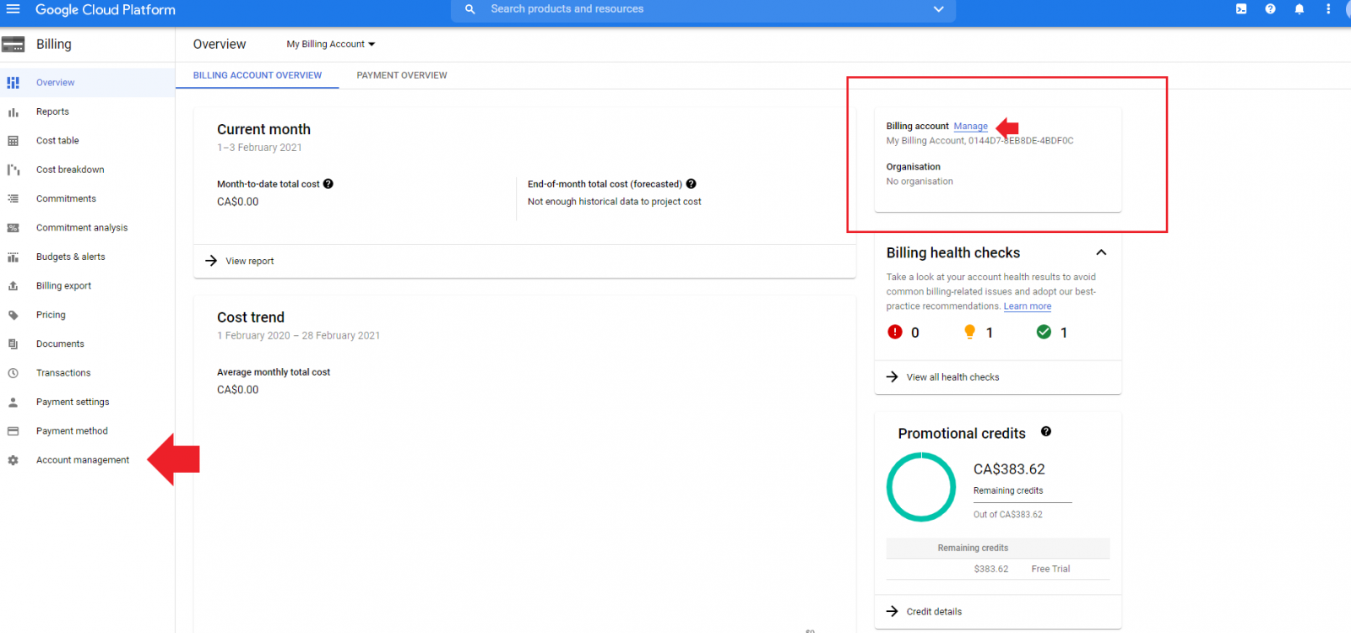1351x633 pixels.
Task: Click help icon beside Month-to-date total cost
Action: (328, 184)
